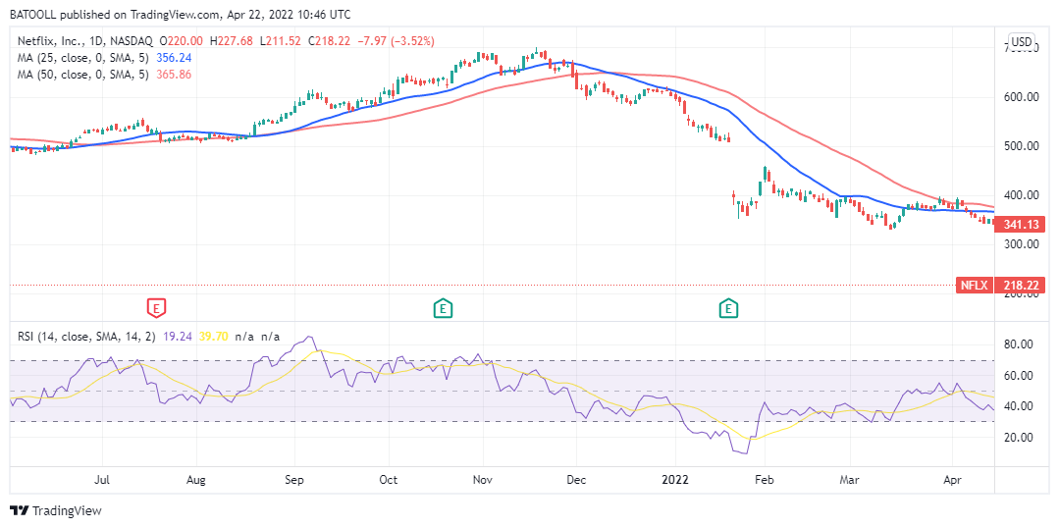This screenshot has height=528, width=1059.
Task: Click the Nov label on the time axis
Action: click(482, 480)
